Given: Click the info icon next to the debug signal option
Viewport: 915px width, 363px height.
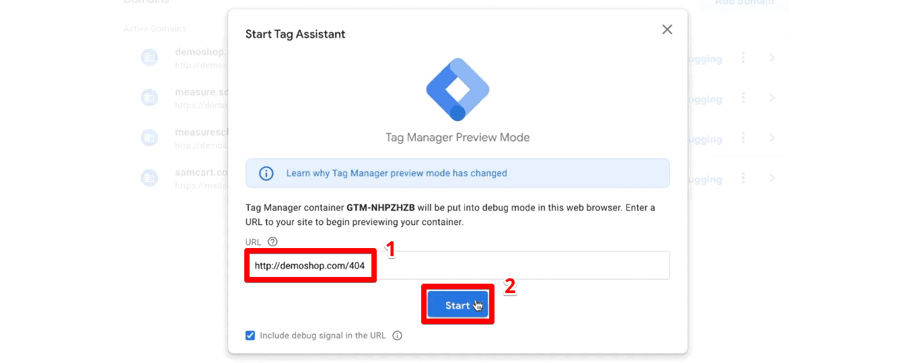Looking at the screenshot, I should point(397,335).
